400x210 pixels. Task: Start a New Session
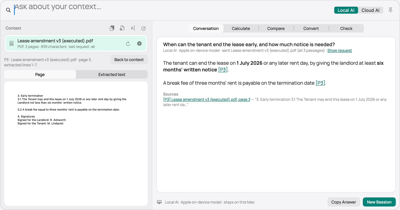pyautogui.click(x=379, y=202)
